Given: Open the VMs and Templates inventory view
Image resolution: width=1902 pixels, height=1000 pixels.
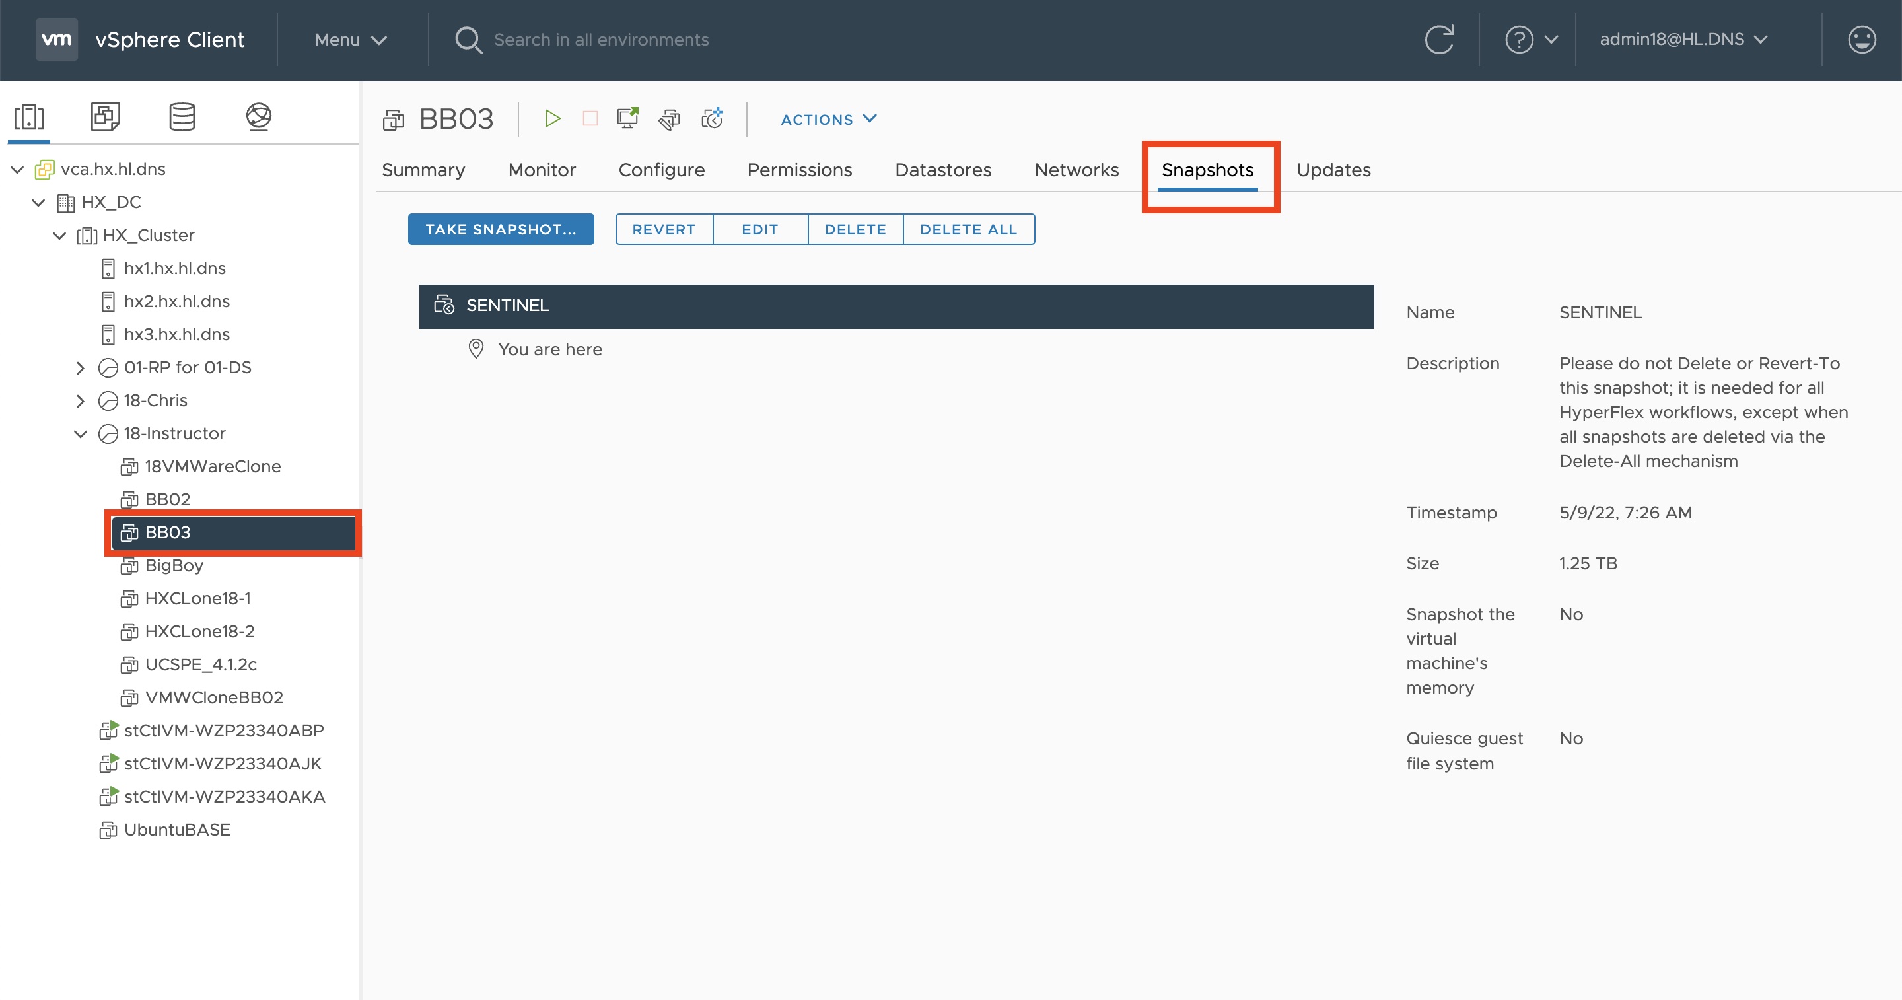Looking at the screenshot, I should pos(105,117).
